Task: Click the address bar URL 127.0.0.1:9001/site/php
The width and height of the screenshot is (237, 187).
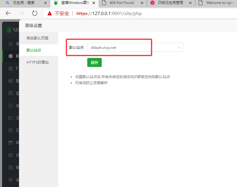Action: click(109, 14)
